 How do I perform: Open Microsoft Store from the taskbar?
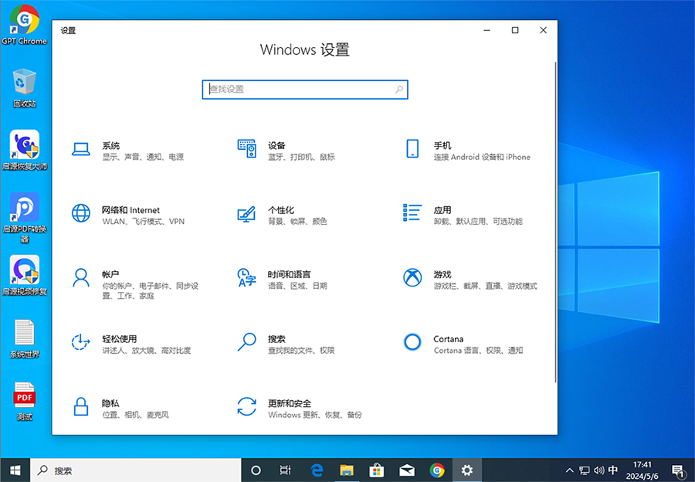(x=377, y=470)
